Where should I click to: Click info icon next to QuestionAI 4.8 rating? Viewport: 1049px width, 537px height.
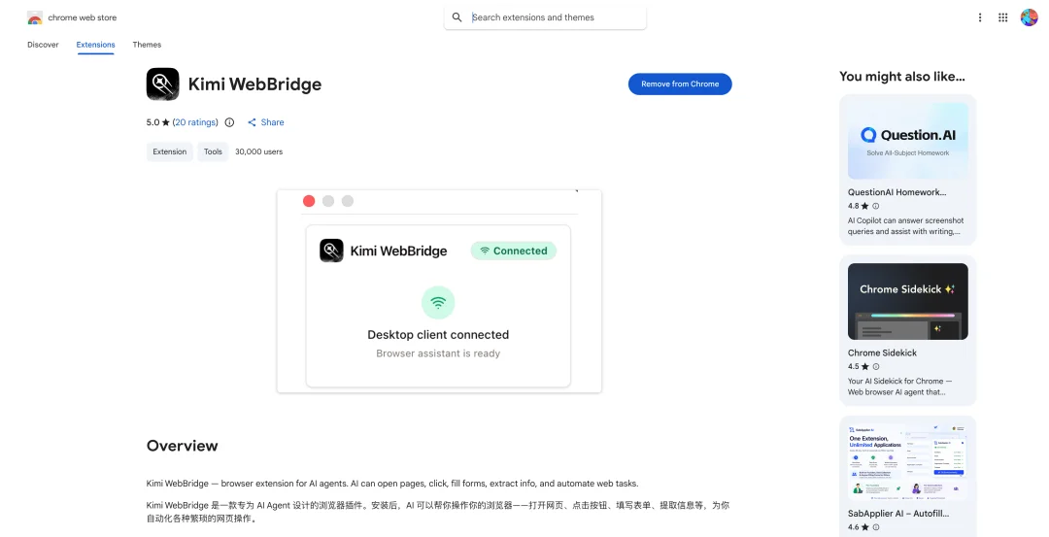tap(876, 206)
